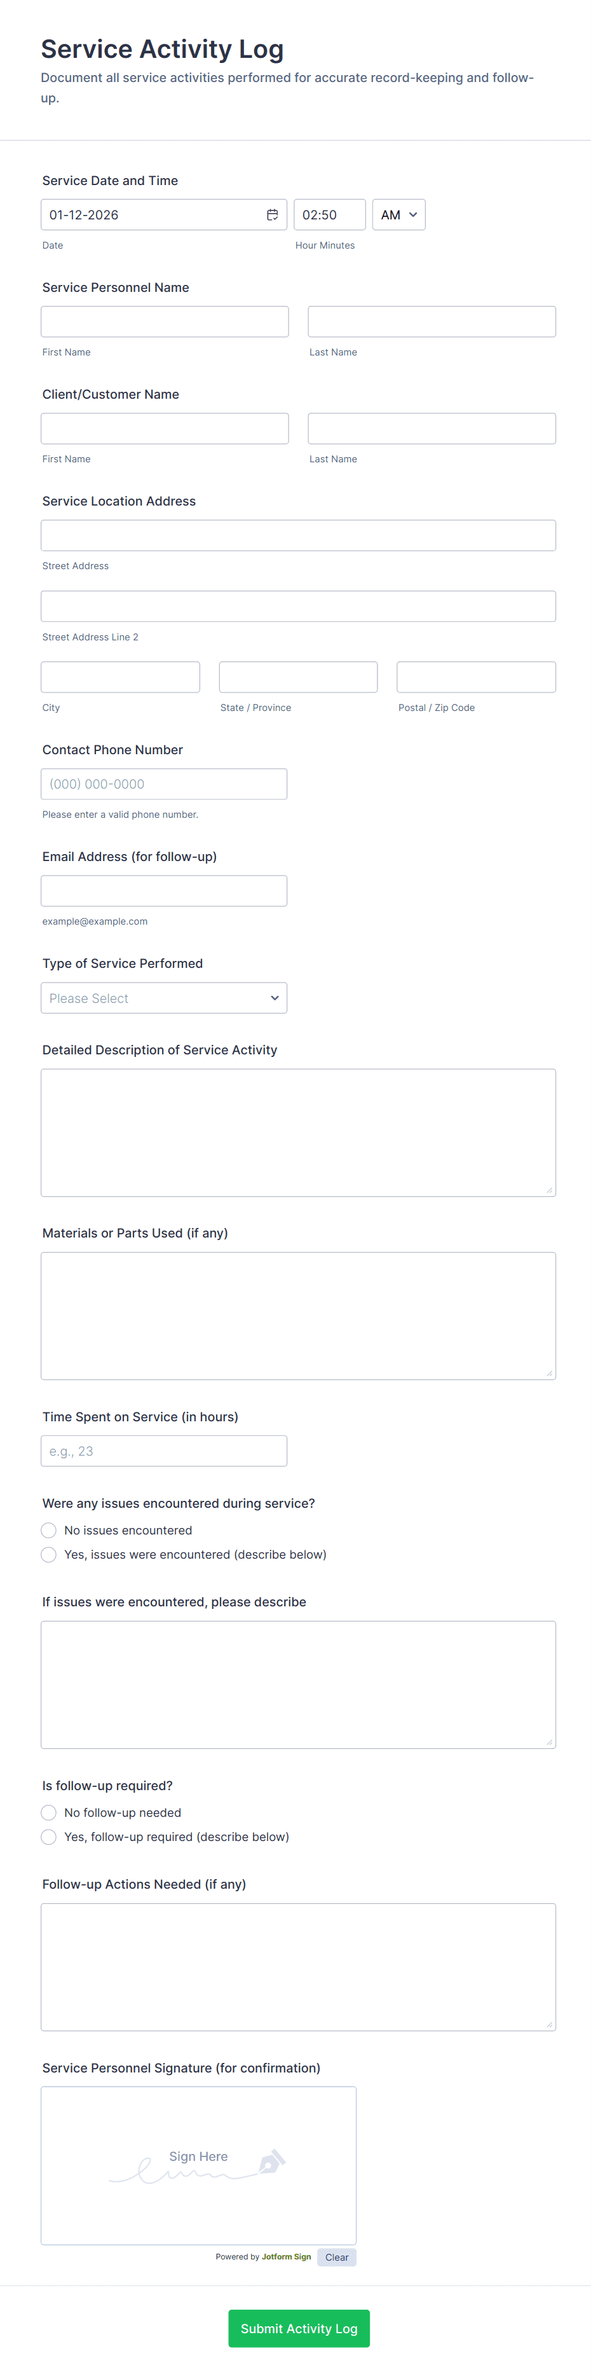Click the Submit Activity Log button

[298, 2328]
